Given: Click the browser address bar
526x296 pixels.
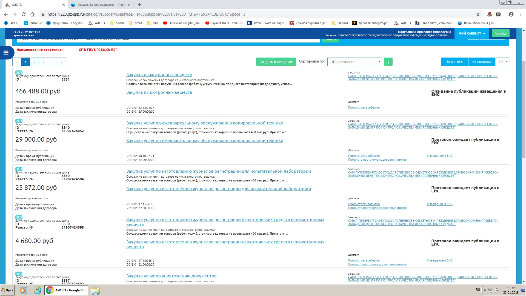Looking at the screenshot, I should (x=247, y=14).
